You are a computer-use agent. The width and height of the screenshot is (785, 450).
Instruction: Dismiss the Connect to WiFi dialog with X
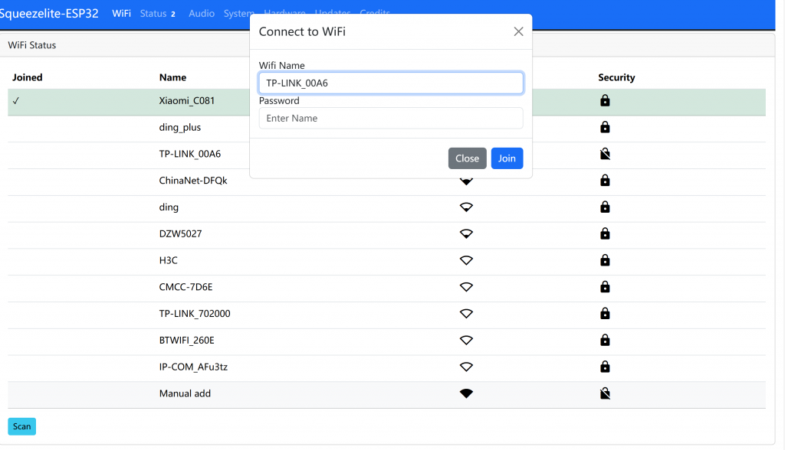(518, 31)
